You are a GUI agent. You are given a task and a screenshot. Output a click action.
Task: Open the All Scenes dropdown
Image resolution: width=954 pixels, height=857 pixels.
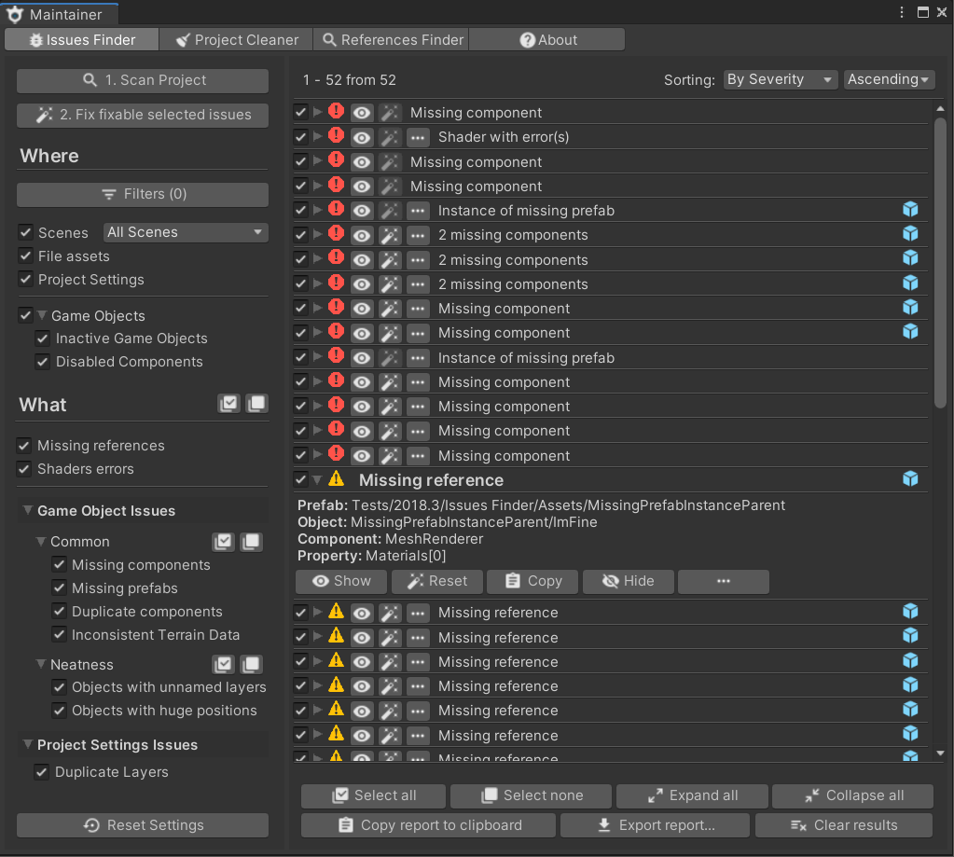[186, 232]
